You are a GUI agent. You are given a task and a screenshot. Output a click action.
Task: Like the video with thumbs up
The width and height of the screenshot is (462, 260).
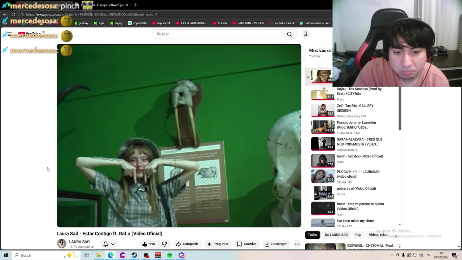[x=149, y=244]
